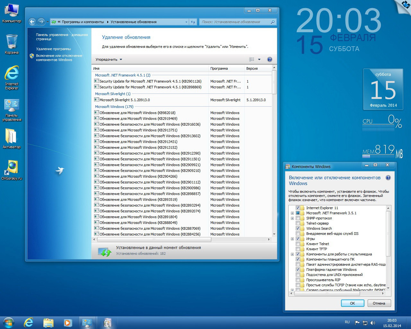Collapse the Microsoft .NET Framework 4.5.1 group

123,75
